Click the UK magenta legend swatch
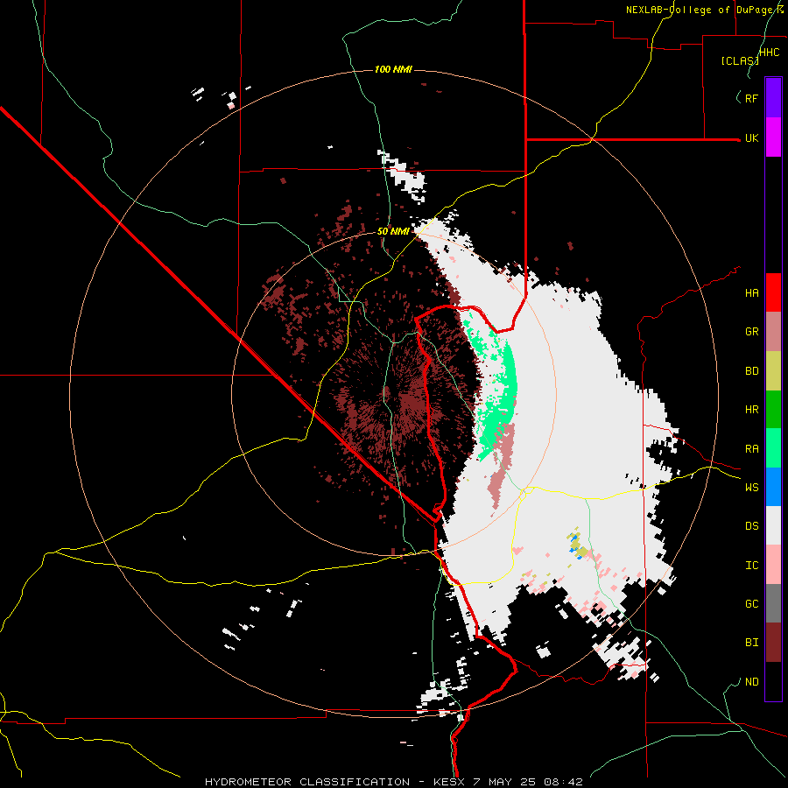The image size is (788, 788). 773,137
